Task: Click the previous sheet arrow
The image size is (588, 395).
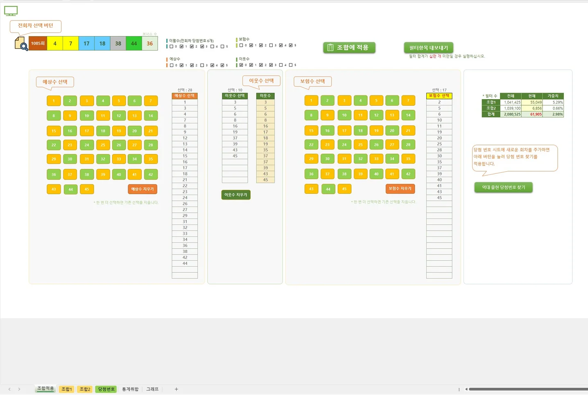Action: pos(9,389)
